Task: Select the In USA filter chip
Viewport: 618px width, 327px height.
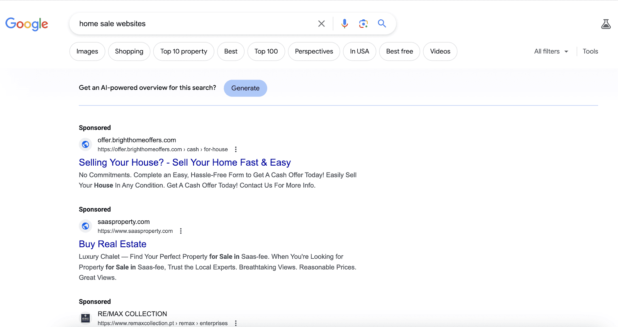Action: click(360, 51)
